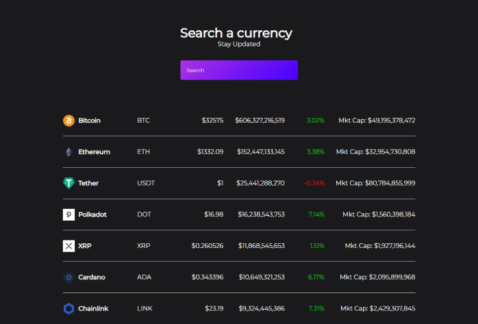478x324 pixels.
Task: Click Bitcoin price $32575
Action: [212, 121]
